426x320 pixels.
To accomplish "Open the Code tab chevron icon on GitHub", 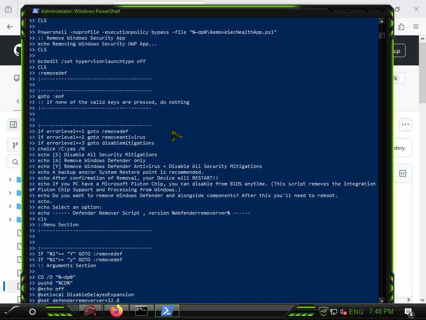I will (x=17, y=101).
